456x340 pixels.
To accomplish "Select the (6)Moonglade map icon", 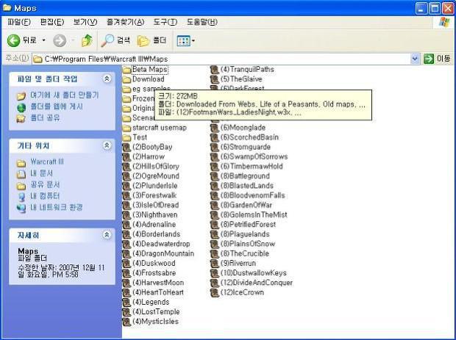I will pos(215,128).
